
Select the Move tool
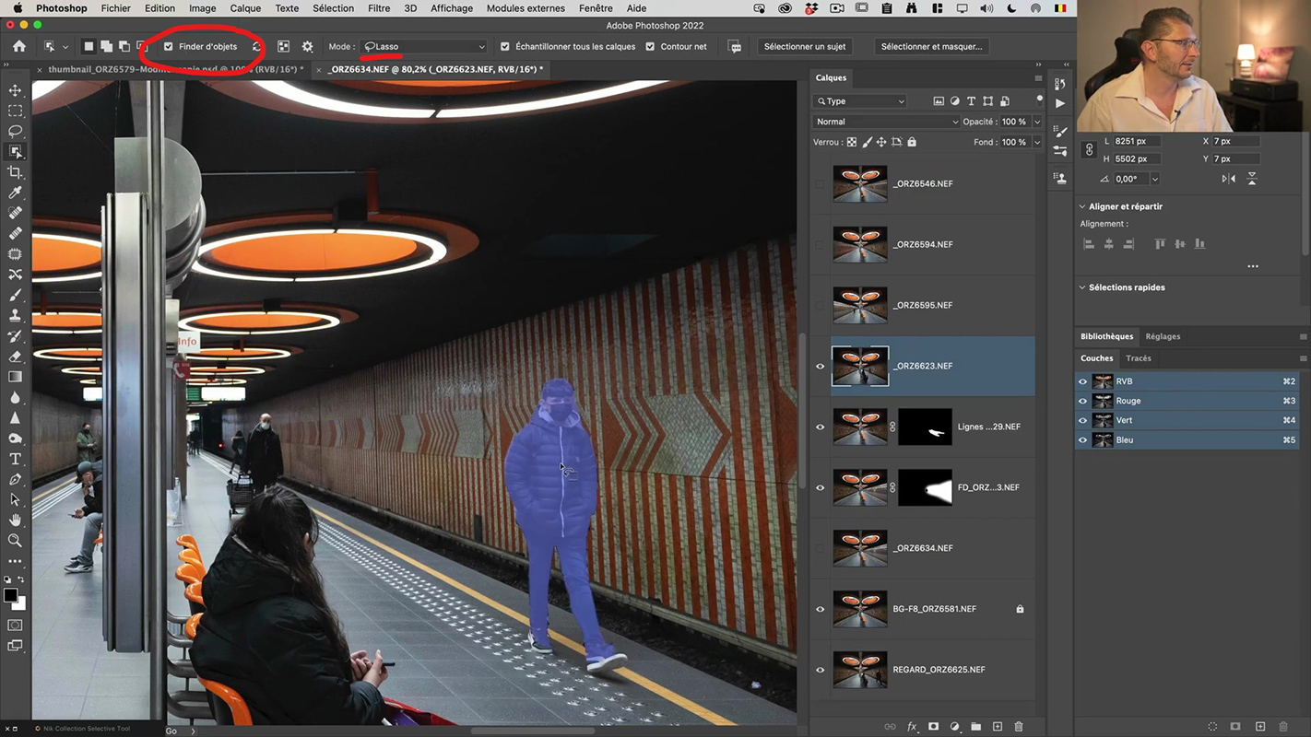point(15,90)
